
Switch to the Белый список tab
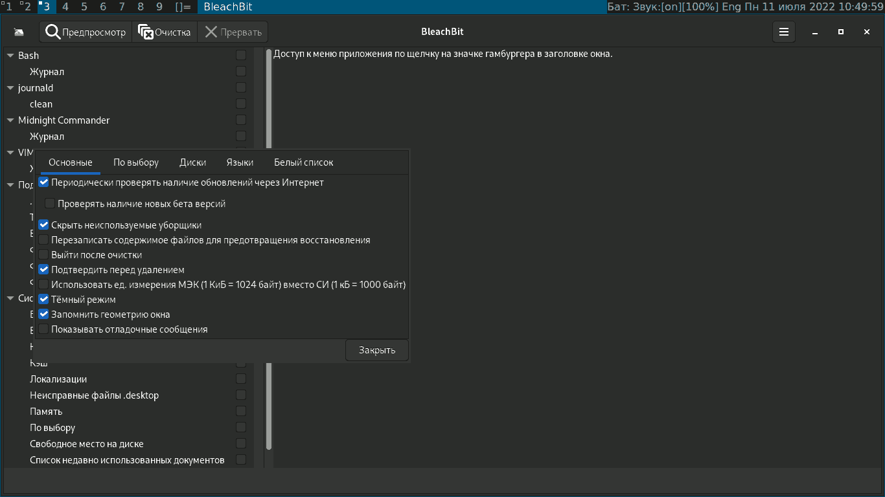click(302, 162)
